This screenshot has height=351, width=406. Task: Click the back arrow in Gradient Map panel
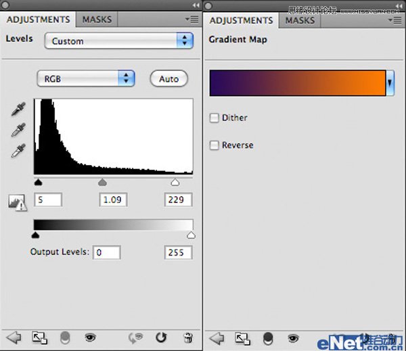click(217, 338)
